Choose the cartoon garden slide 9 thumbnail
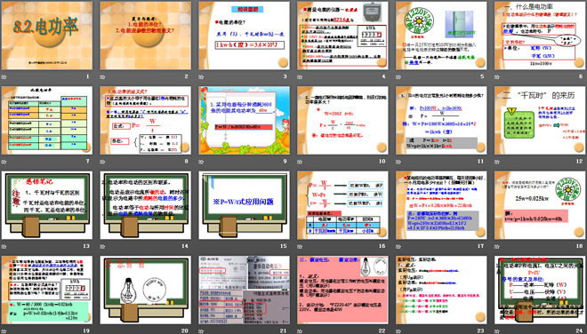 click(x=244, y=121)
